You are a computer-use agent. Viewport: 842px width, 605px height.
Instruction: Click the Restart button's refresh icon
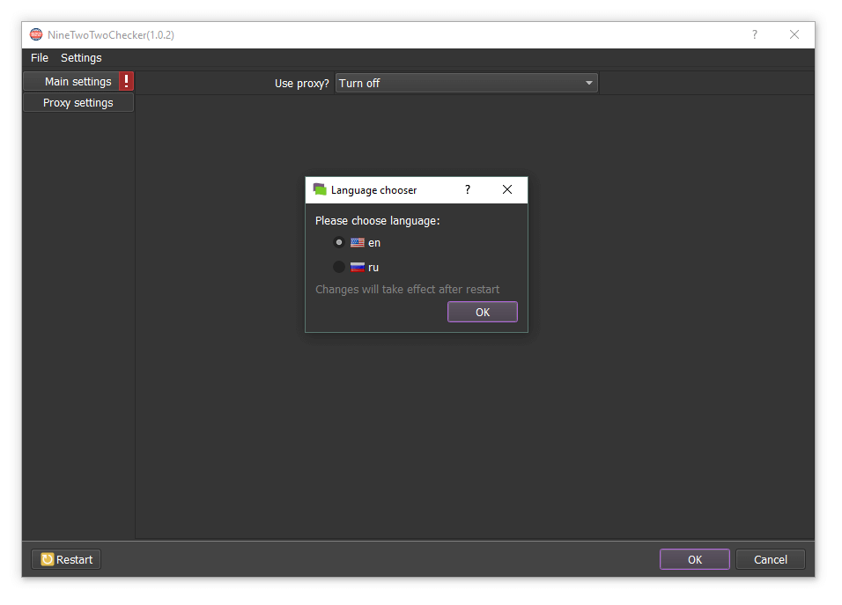(48, 559)
